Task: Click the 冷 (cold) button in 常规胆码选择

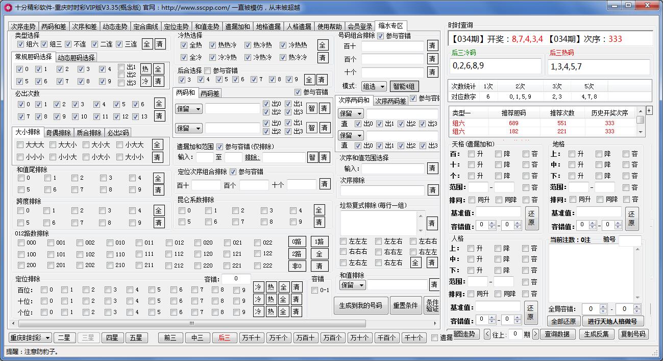Action: point(145,81)
